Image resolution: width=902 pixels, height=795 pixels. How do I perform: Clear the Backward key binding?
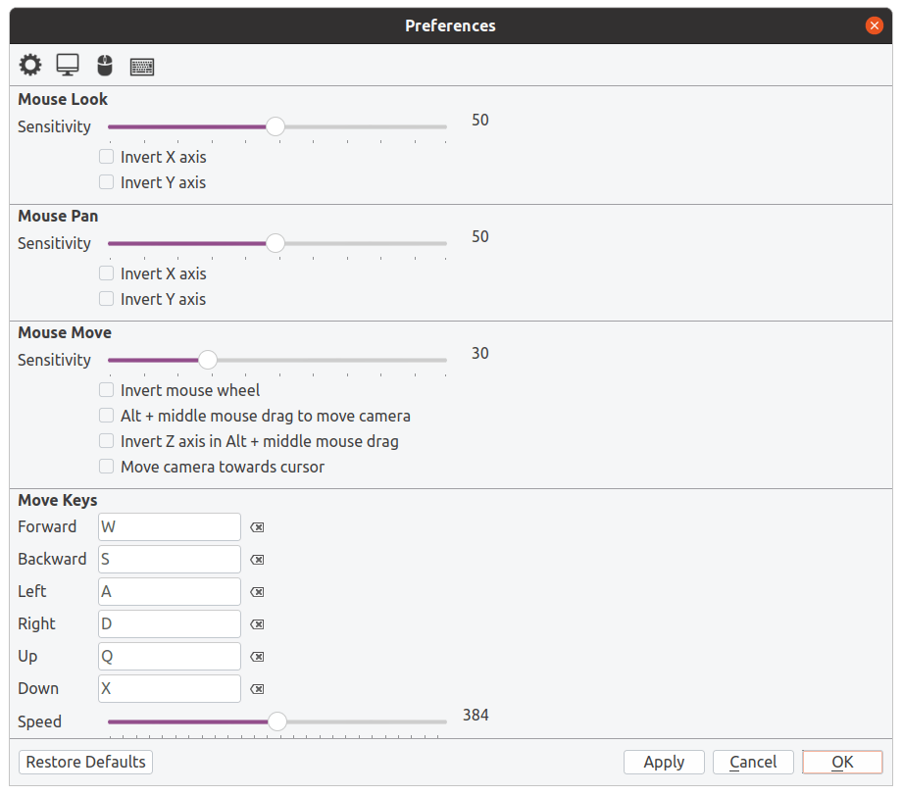(257, 560)
